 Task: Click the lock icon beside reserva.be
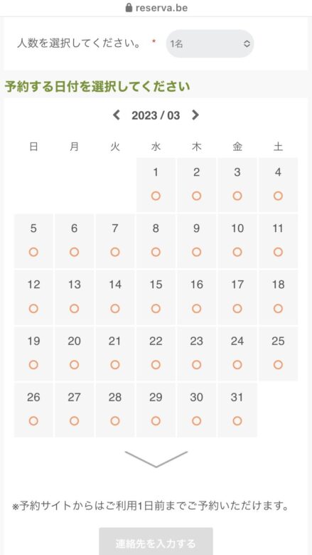(x=129, y=7)
